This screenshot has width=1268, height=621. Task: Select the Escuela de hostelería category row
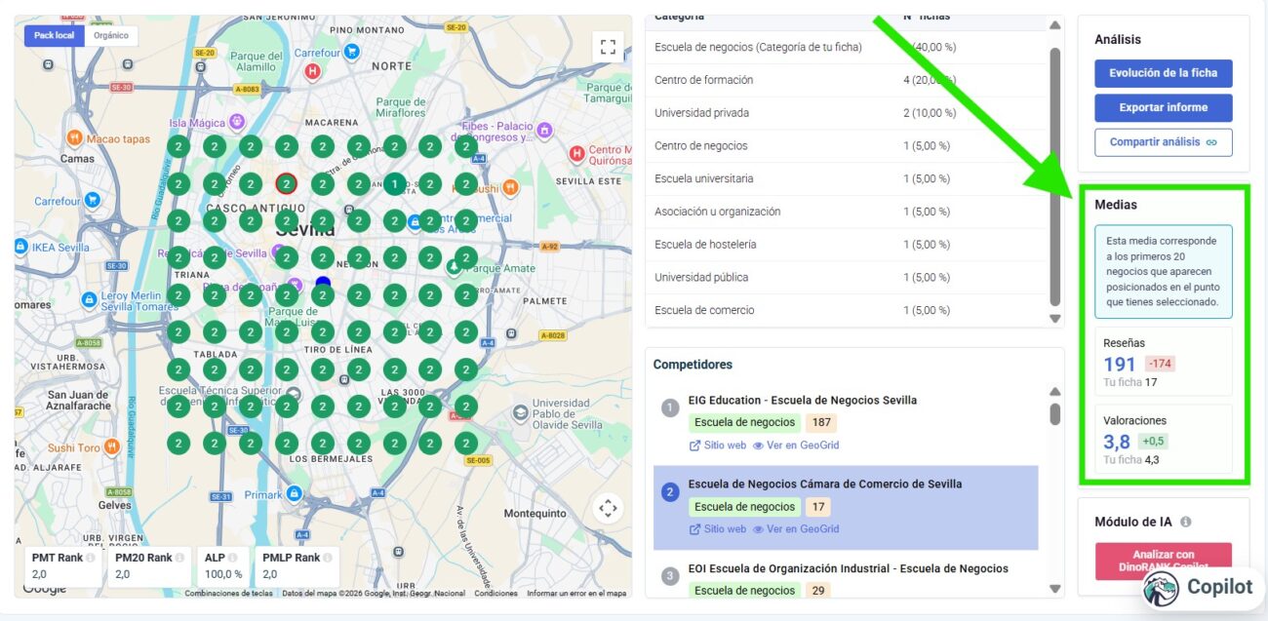846,245
